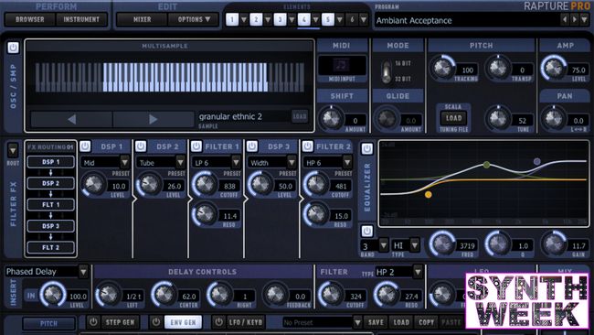Open the DSP 2 Tube preset dropdown

pos(180,162)
